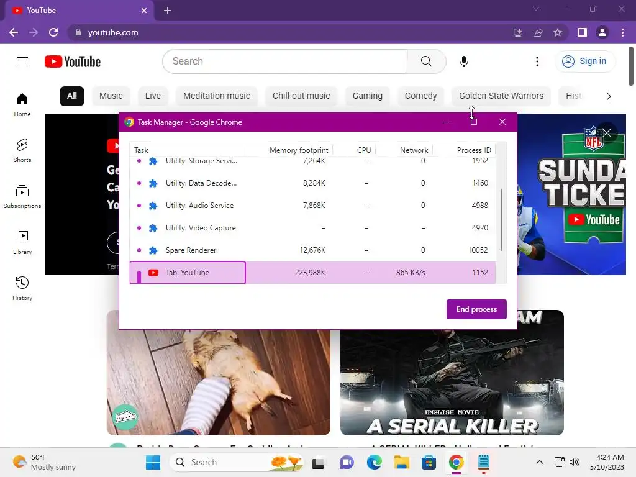Click the share page icon in address bar
Image resolution: width=636 pixels, height=477 pixels.
(538, 32)
